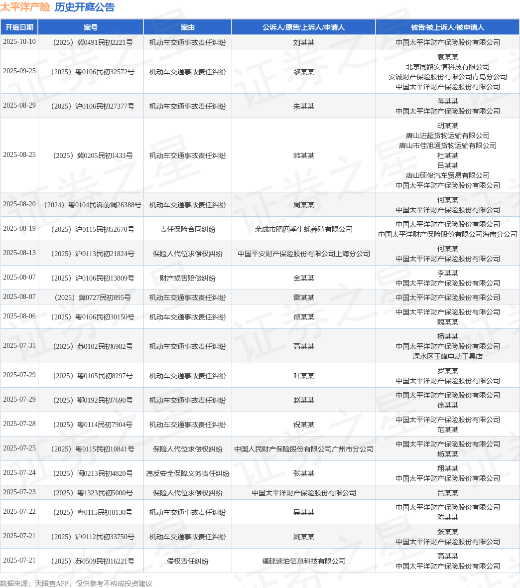The width and height of the screenshot is (520, 588).
Task: Select the 开庭日期 column header
Action: [x=19, y=27]
